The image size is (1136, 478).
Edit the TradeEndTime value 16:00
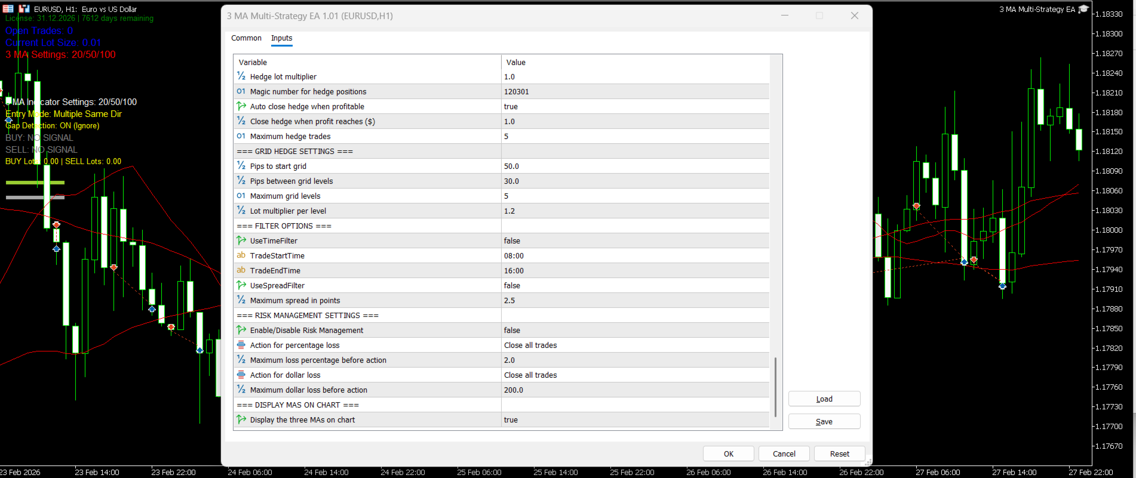coord(635,270)
